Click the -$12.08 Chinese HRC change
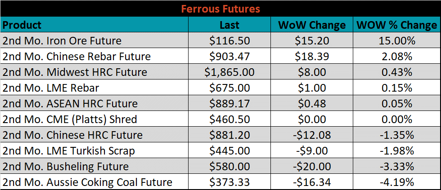The width and height of the screenshot is (441, 190). (311, 135)
